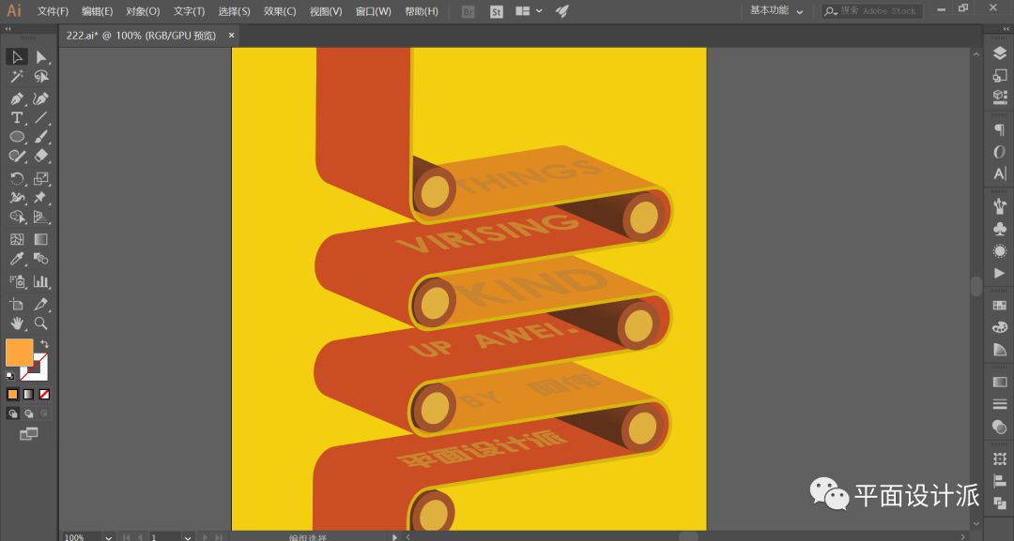1014x541 pixels.
Task: Select the Hand tool
Action: pos(17,323)
